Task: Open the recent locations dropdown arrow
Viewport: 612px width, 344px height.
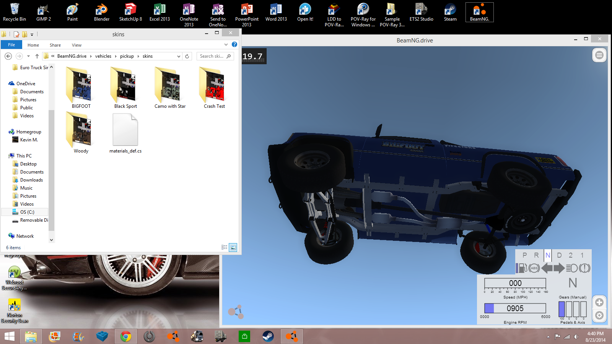Action: click(x=28, y=56)
